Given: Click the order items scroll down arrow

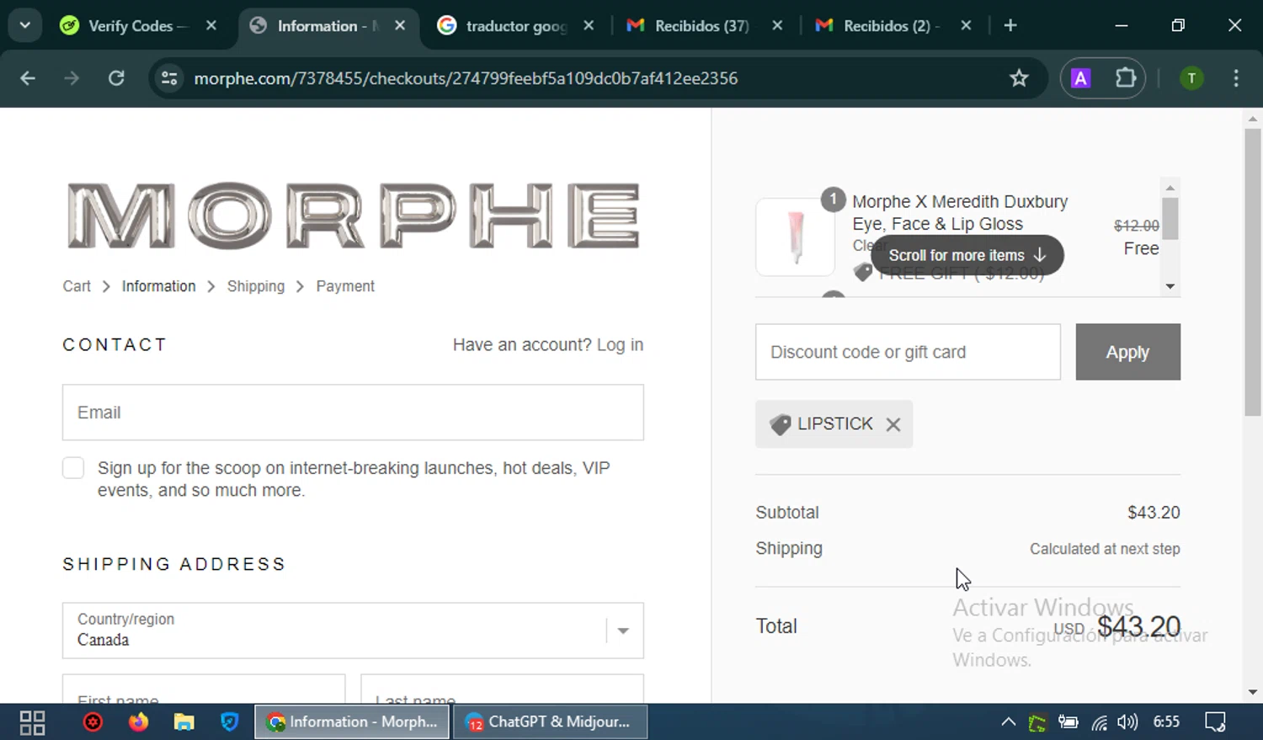Looking at the screenshot, I should (1170, 286).
